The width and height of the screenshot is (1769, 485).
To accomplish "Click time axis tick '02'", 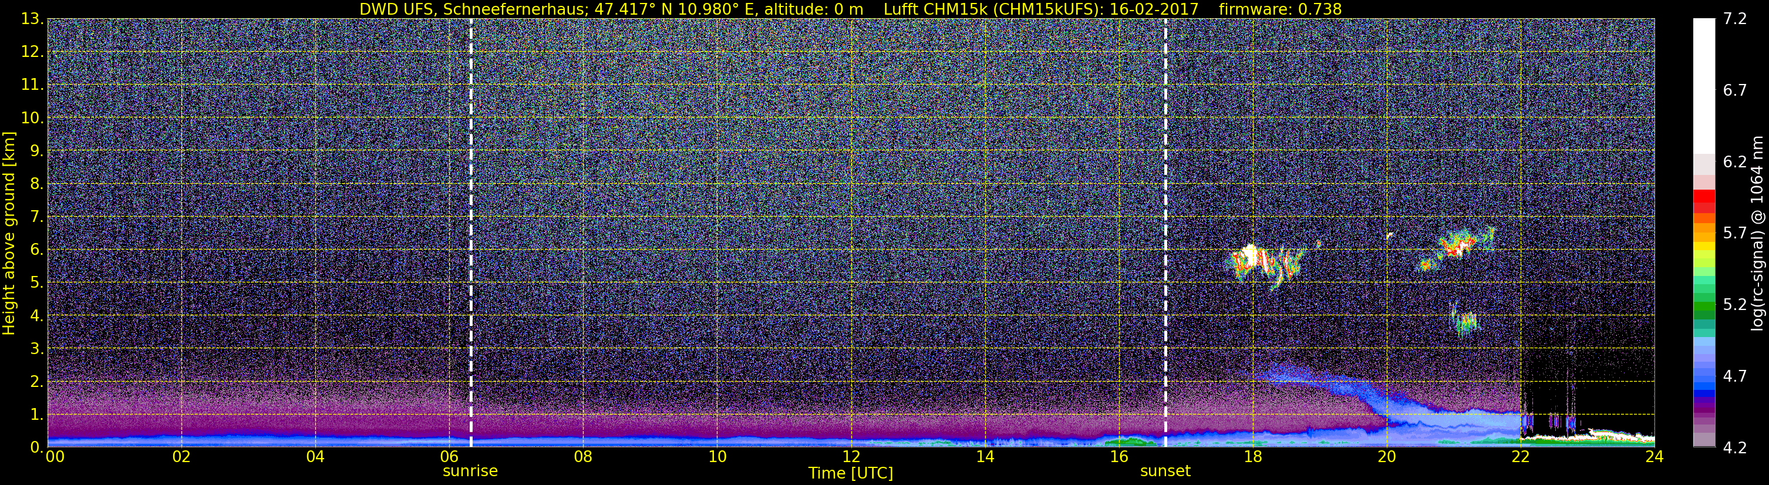I will point(181,457).
